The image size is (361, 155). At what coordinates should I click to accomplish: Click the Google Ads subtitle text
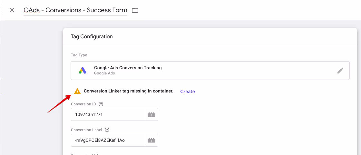104,73
